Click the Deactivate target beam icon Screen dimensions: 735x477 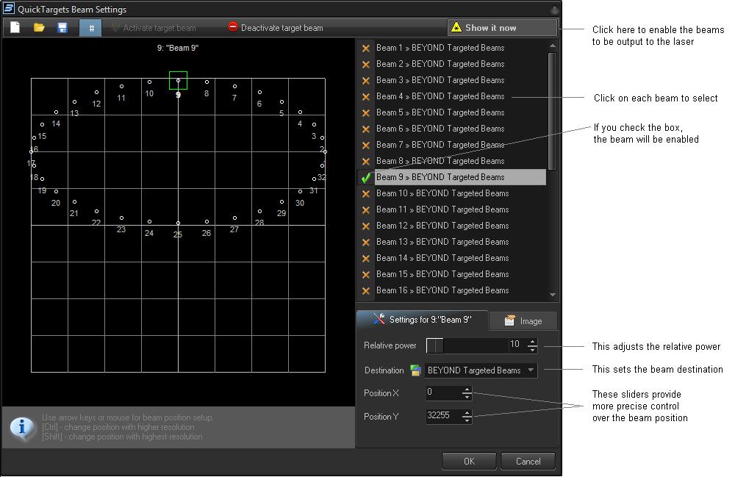[x=232, y=28]
